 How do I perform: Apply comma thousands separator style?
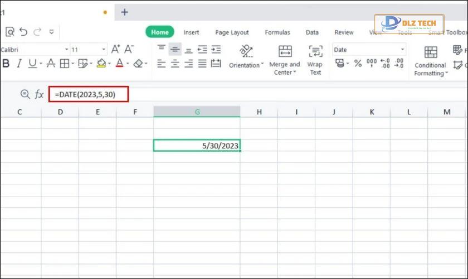coord(372,63)
